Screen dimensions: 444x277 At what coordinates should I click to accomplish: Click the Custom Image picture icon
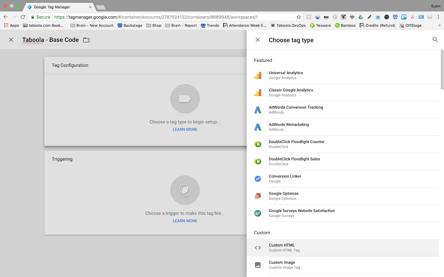click(x=258, y=265)
